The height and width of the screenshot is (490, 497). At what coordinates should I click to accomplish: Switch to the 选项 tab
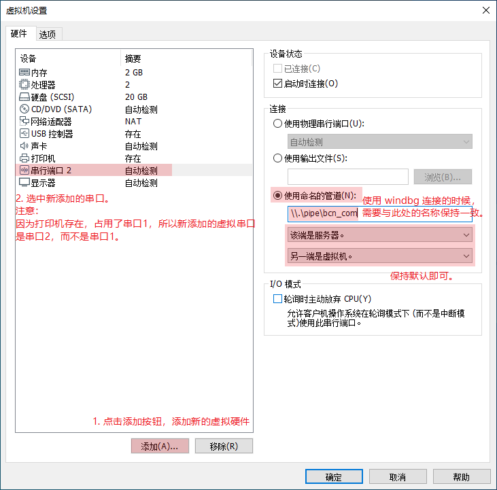(x=48, y=34)
